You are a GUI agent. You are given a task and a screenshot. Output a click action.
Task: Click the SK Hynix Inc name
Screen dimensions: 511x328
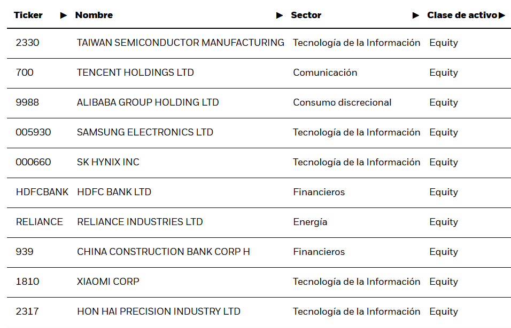tap(108, 162)
